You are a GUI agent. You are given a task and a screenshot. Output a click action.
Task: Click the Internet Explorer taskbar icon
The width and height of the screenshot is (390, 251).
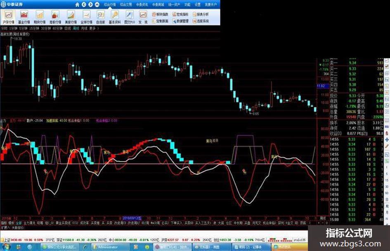(x=30, y=247)
